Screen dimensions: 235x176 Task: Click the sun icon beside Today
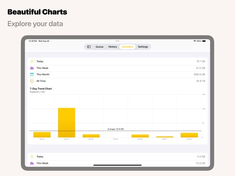click(32, 61)
